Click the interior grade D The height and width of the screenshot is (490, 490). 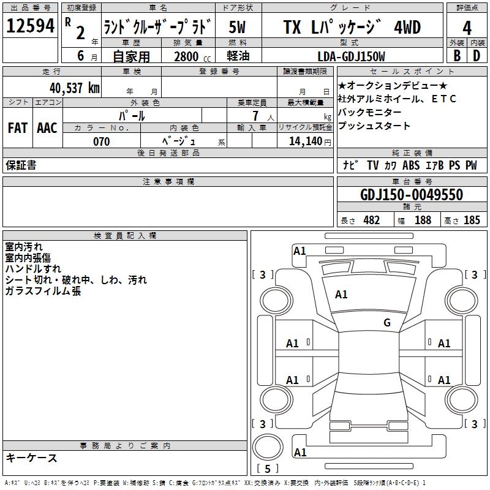477,56
